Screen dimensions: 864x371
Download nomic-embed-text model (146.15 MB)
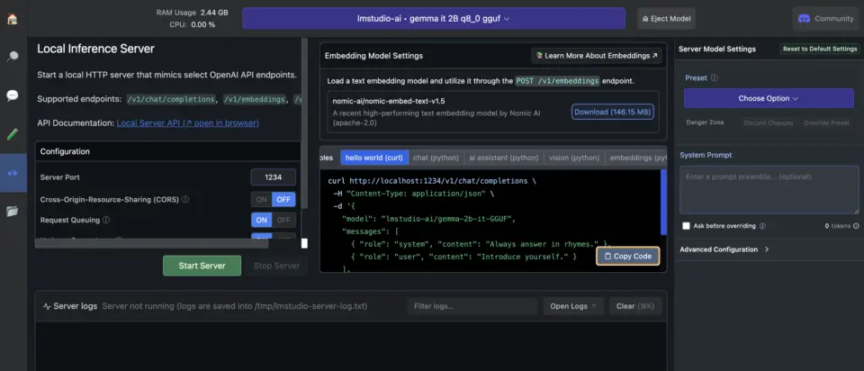point(613,112)
